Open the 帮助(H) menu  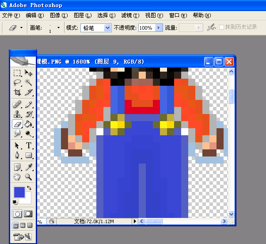point(202,15)
